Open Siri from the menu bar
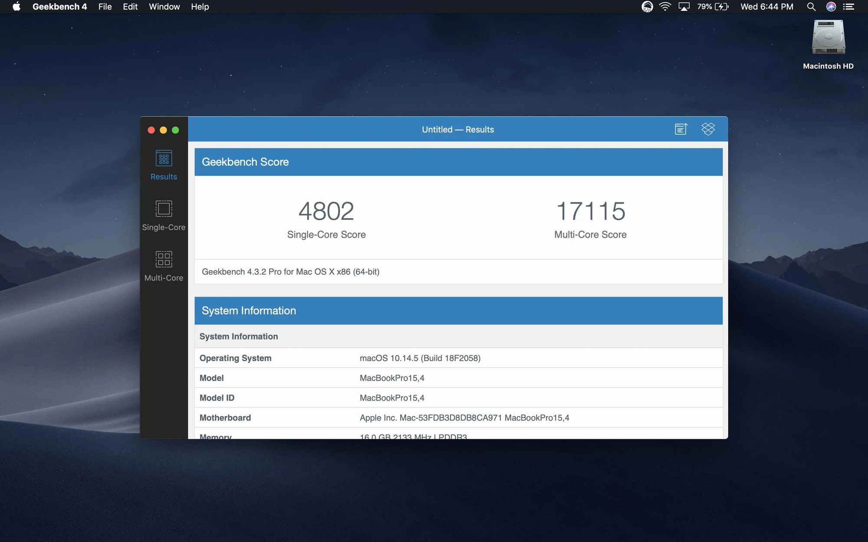 (831, 7)
